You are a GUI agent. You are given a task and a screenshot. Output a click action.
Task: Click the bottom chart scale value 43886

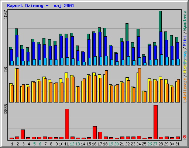click(6, 110)
